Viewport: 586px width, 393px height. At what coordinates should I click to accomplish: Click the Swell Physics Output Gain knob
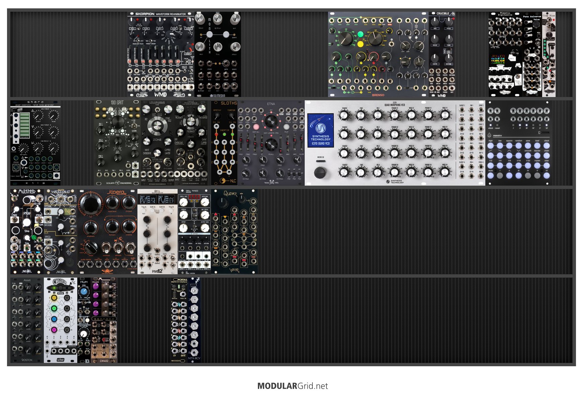pos(205,228)
